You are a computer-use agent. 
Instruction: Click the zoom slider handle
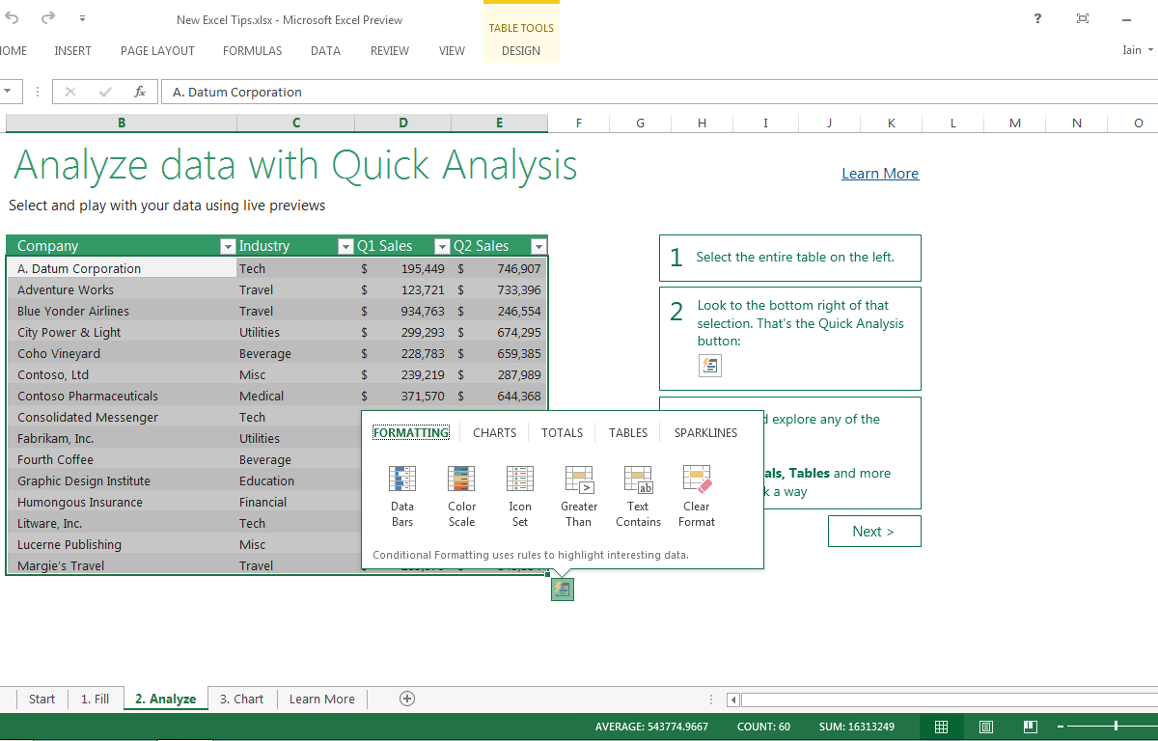[x=1117, y=726]
